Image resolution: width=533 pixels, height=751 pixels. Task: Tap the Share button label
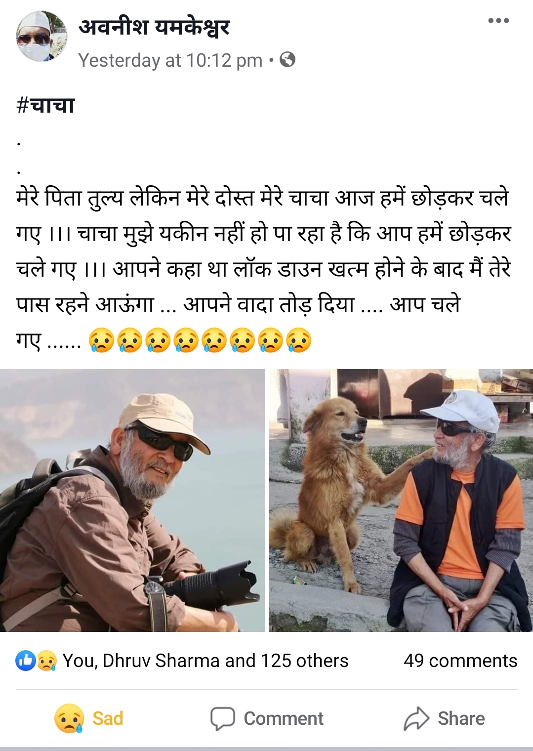tap(461, 718)
